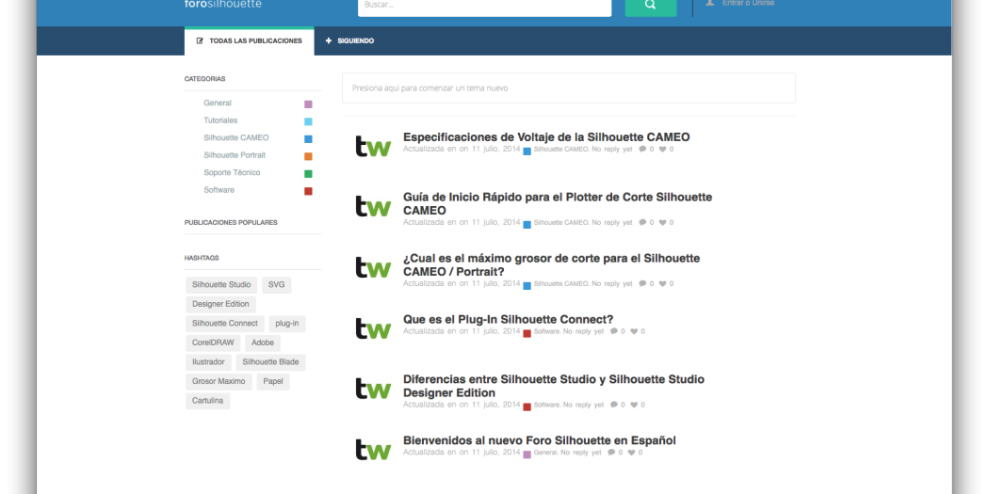Like the Especificaciones de Voltaje post
989x494 pixels.
point(662,150)
